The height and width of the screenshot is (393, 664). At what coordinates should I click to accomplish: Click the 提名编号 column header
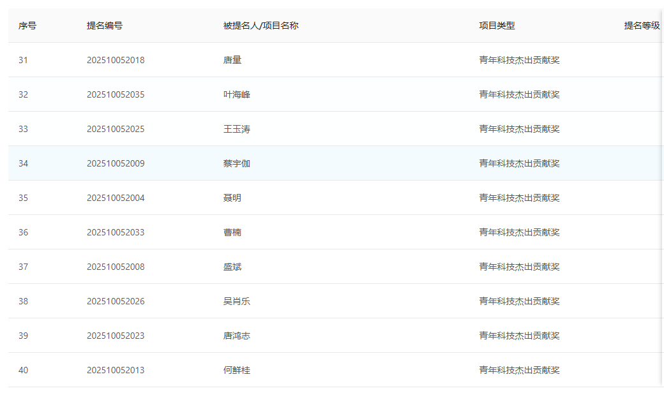(105, 26)
